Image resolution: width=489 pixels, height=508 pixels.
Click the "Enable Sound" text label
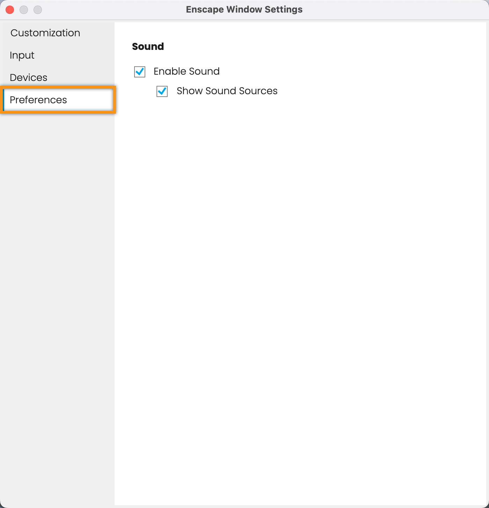(x=187, y=71)
